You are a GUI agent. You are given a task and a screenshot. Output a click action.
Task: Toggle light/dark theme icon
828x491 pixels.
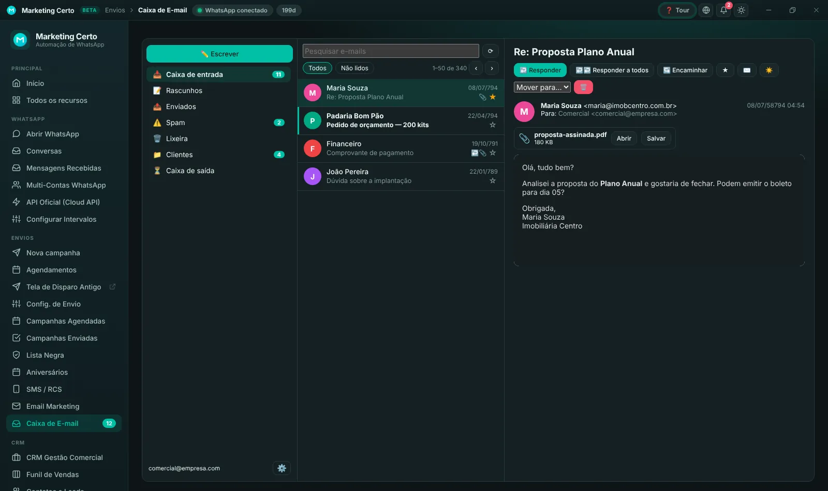[x=742, y=10]
